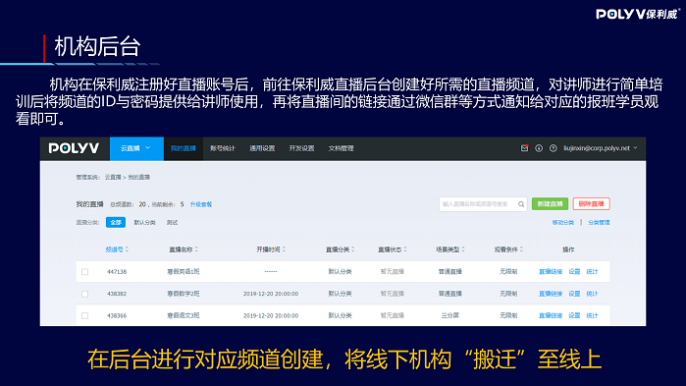Open account menu liujinxin@corp.polyv.net

[601, 148]
